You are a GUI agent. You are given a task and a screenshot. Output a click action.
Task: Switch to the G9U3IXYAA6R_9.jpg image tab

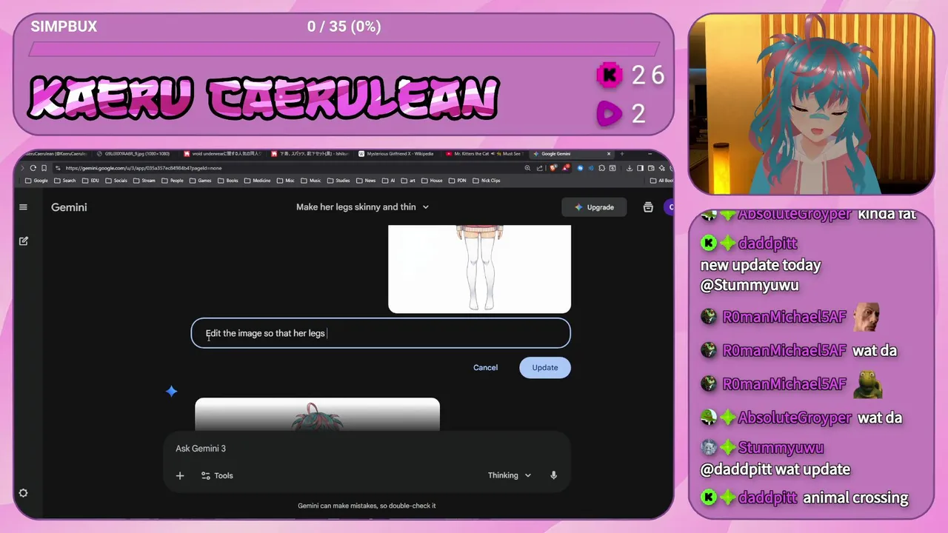tap(134, 154)
